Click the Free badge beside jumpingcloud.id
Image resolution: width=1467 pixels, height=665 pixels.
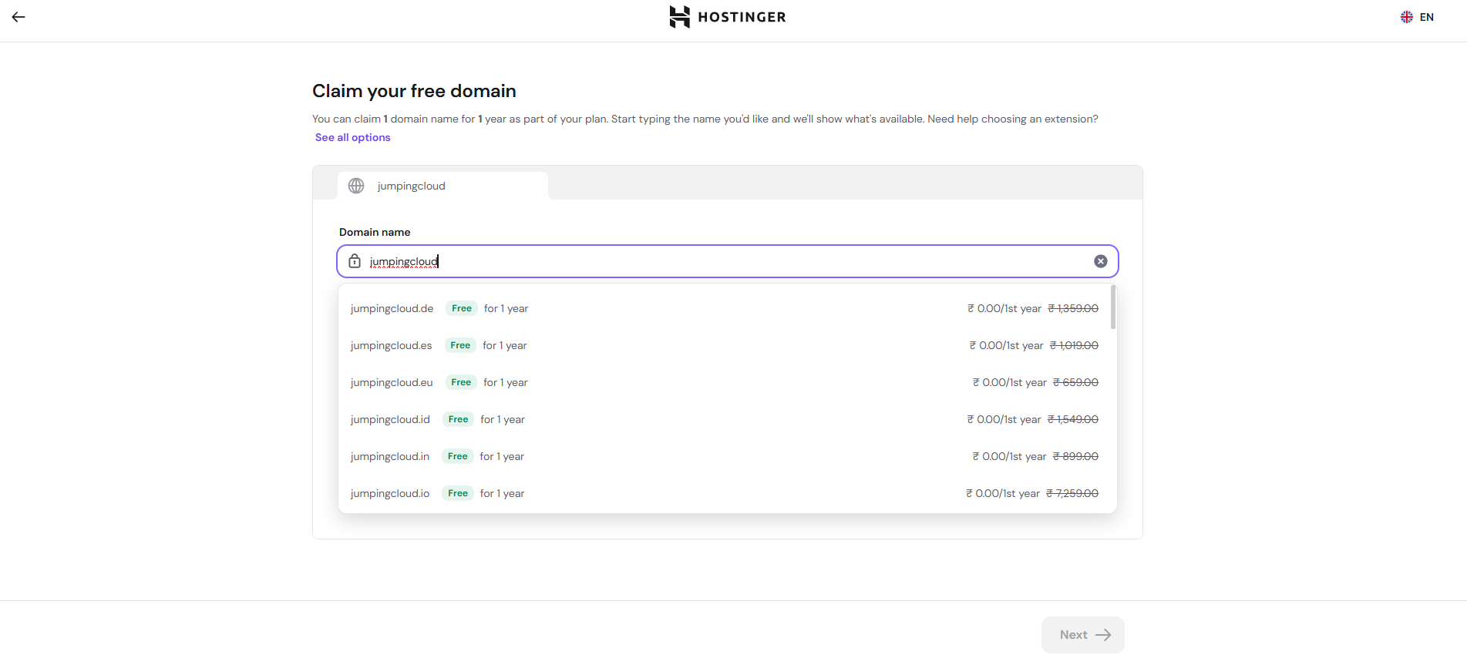458,419
